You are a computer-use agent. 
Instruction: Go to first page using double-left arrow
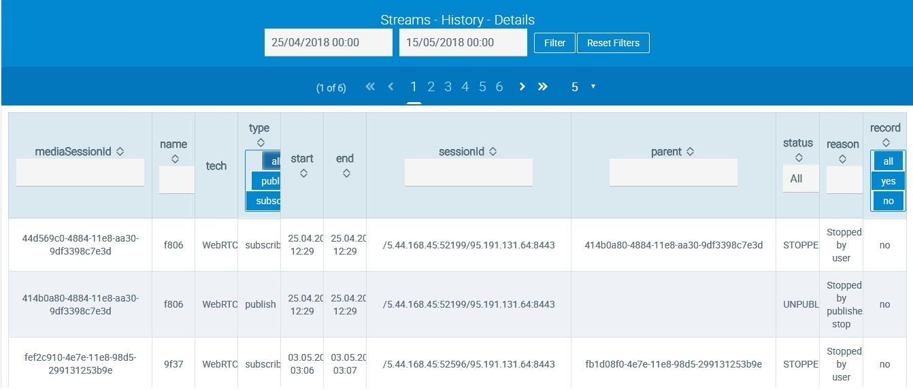[370, 87]
